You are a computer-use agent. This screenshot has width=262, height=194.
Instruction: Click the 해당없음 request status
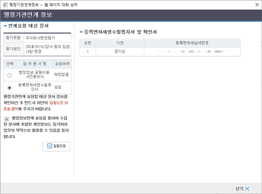click(61, 74)
